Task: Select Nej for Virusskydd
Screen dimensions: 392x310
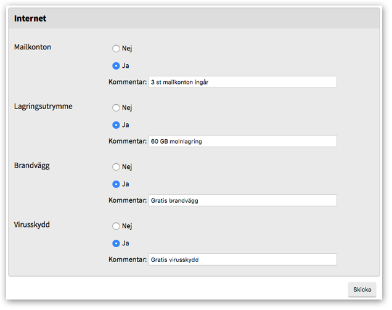Action: [x=116, y=226]
